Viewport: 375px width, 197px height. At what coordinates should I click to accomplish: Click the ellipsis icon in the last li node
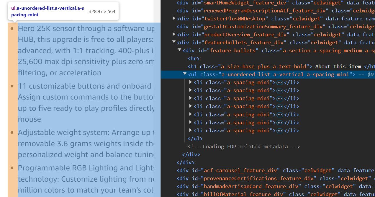(280, 131)
